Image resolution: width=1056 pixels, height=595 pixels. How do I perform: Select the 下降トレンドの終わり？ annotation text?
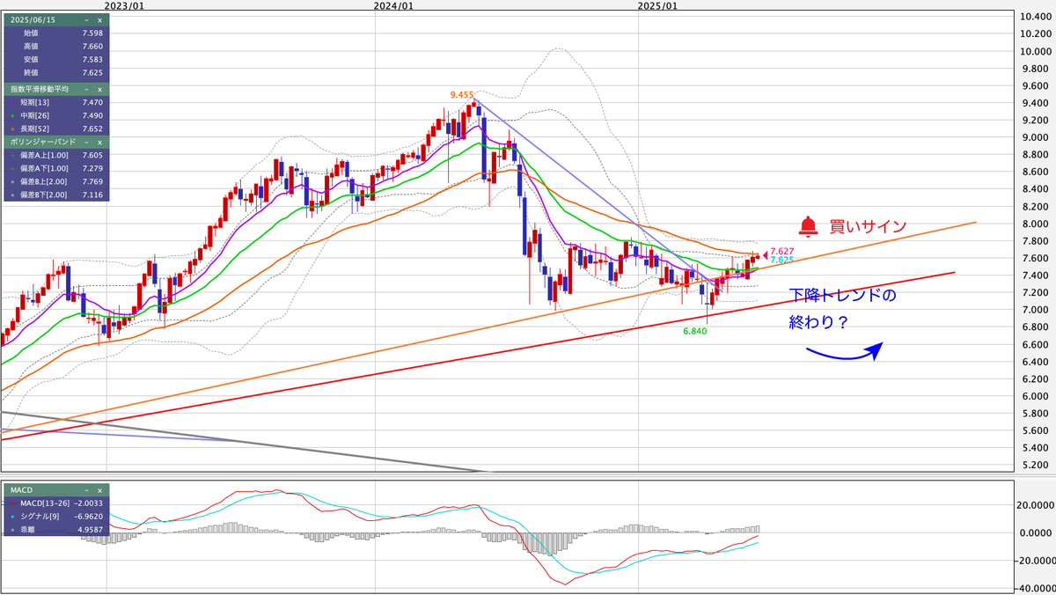842,308
